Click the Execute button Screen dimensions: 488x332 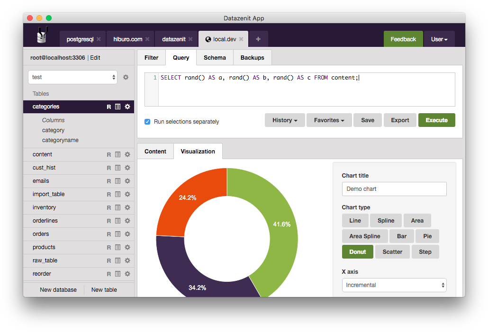point(436,120)
